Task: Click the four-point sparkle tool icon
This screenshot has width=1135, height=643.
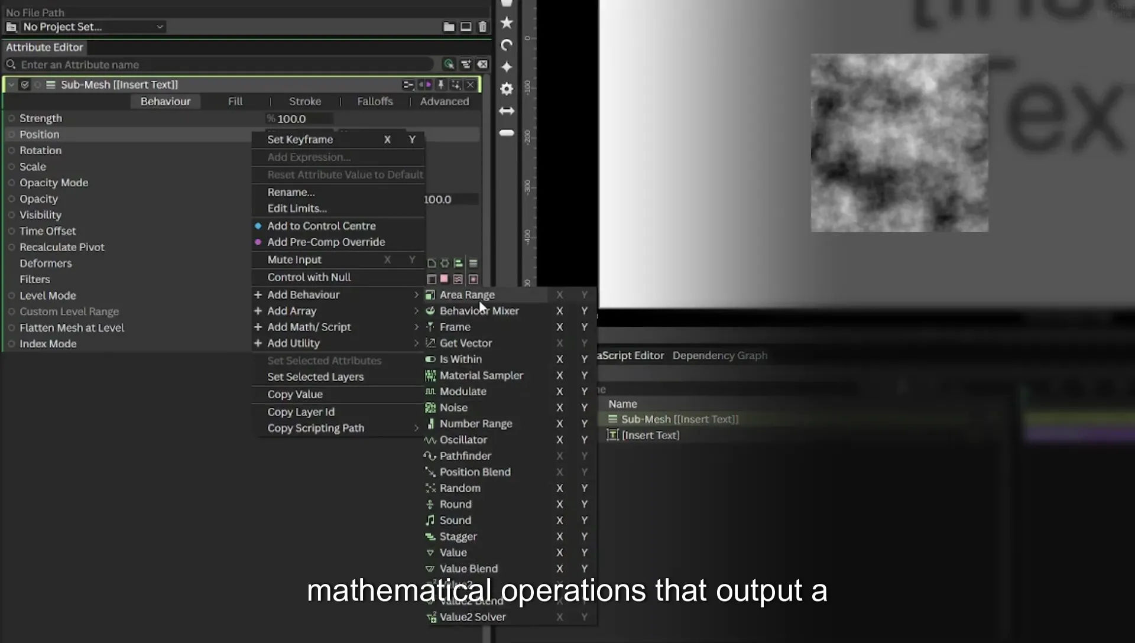Action: 507,67
